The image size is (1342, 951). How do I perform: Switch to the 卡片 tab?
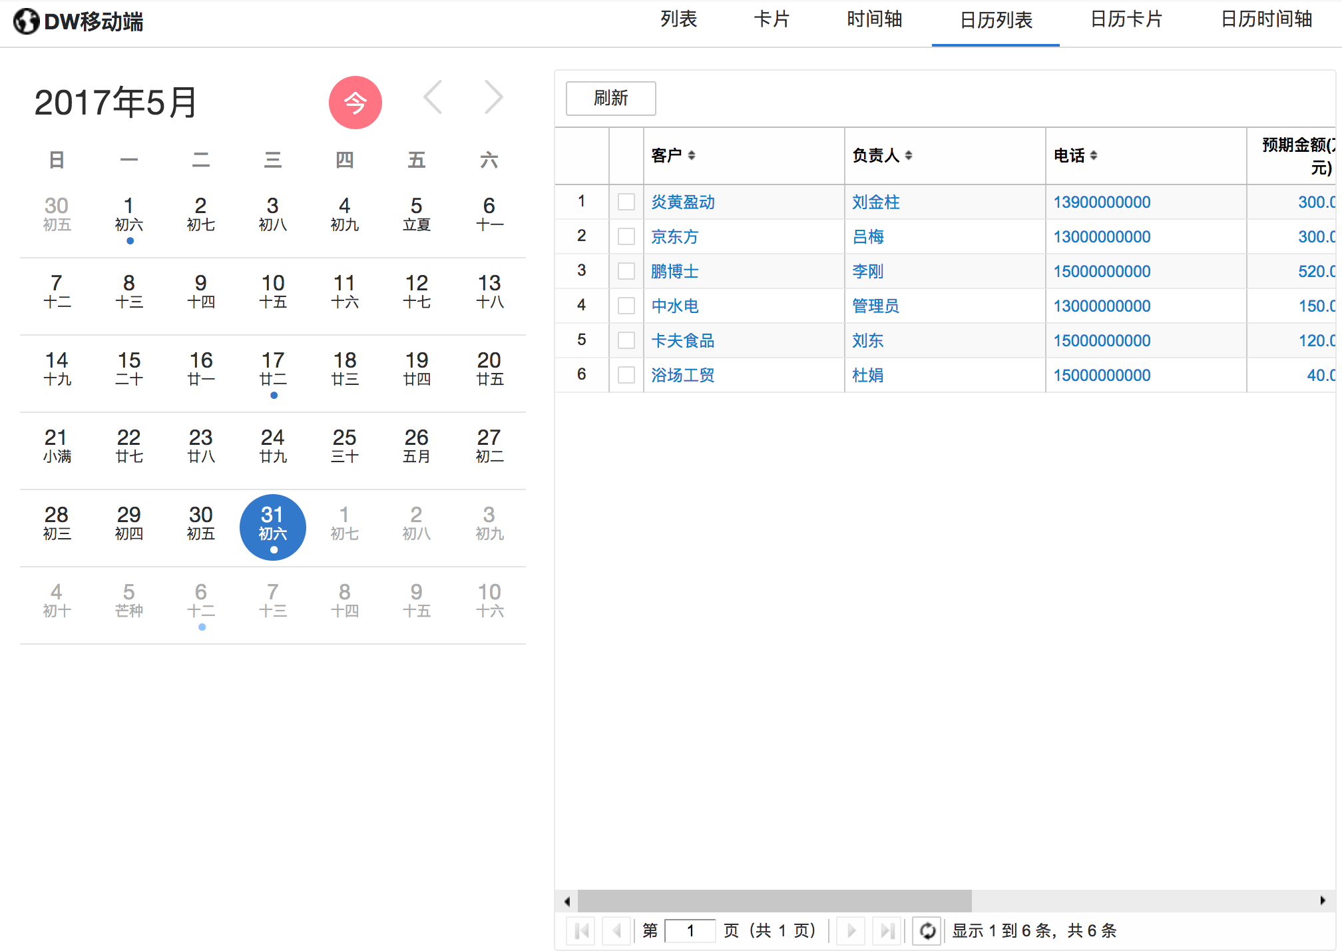point(772,19)
